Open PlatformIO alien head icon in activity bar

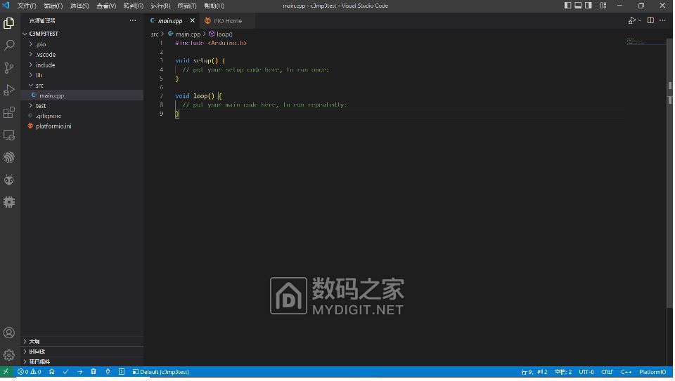9,180
